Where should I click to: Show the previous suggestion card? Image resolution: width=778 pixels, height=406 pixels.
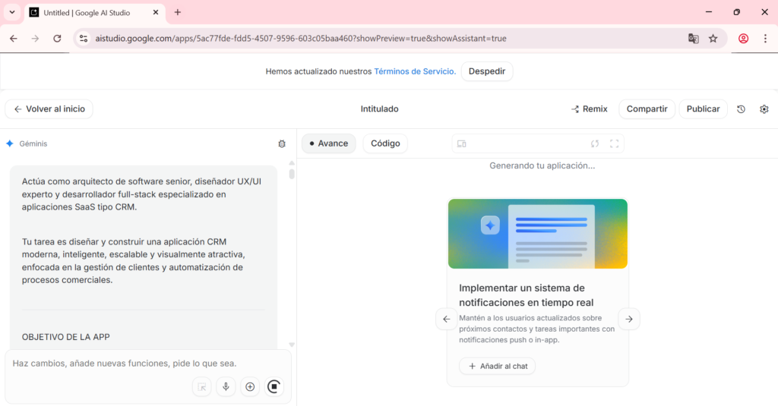(447, 319)
